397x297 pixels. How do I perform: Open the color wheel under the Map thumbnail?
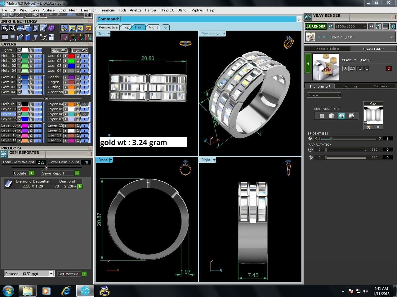pyautogui.click(x=368, y=127)
